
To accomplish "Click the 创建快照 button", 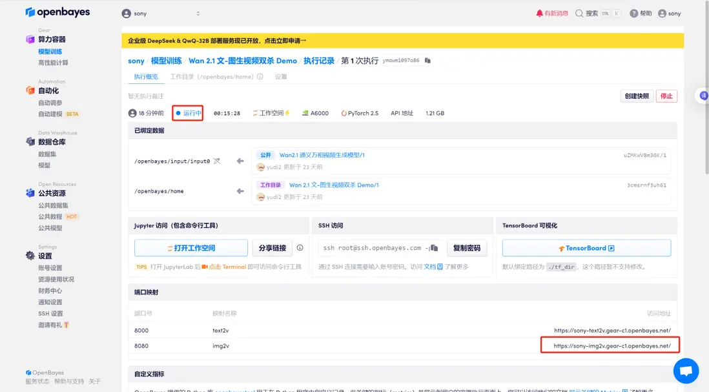I will (x=637, y=96).
